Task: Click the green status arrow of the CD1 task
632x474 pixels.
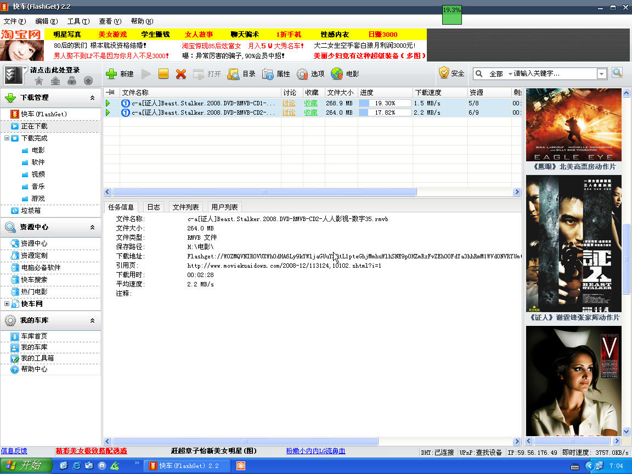Action: point(108,103)
